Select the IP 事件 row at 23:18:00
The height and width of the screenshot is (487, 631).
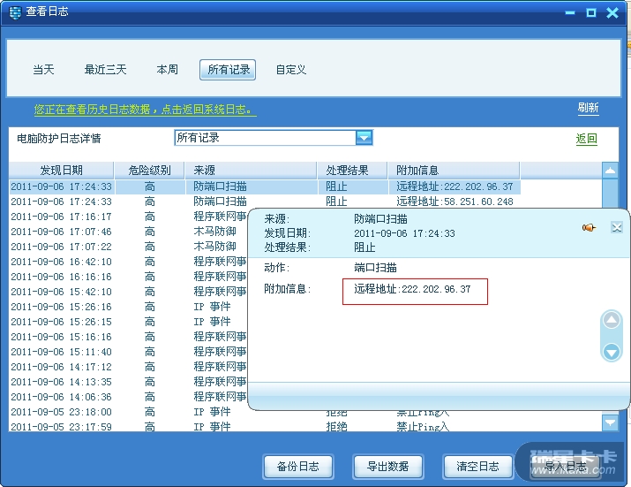click(x=128, y=412)
